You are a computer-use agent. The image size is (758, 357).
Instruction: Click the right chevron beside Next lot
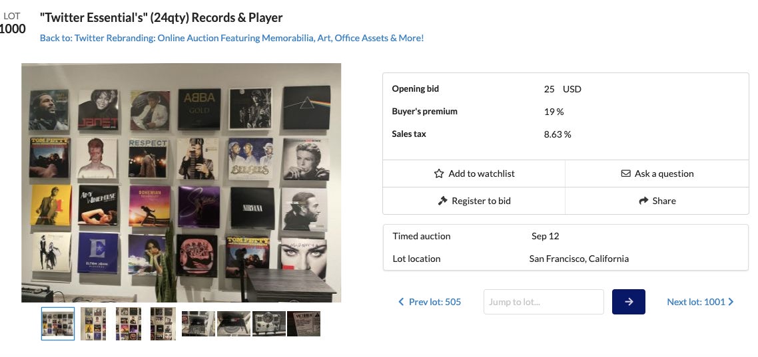pos(731,302)
